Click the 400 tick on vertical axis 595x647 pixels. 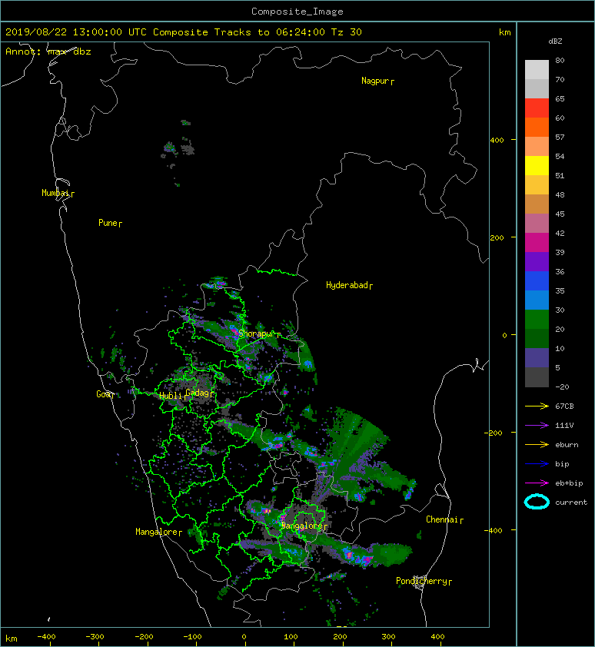pyautogui.click(x=497, y=141)
